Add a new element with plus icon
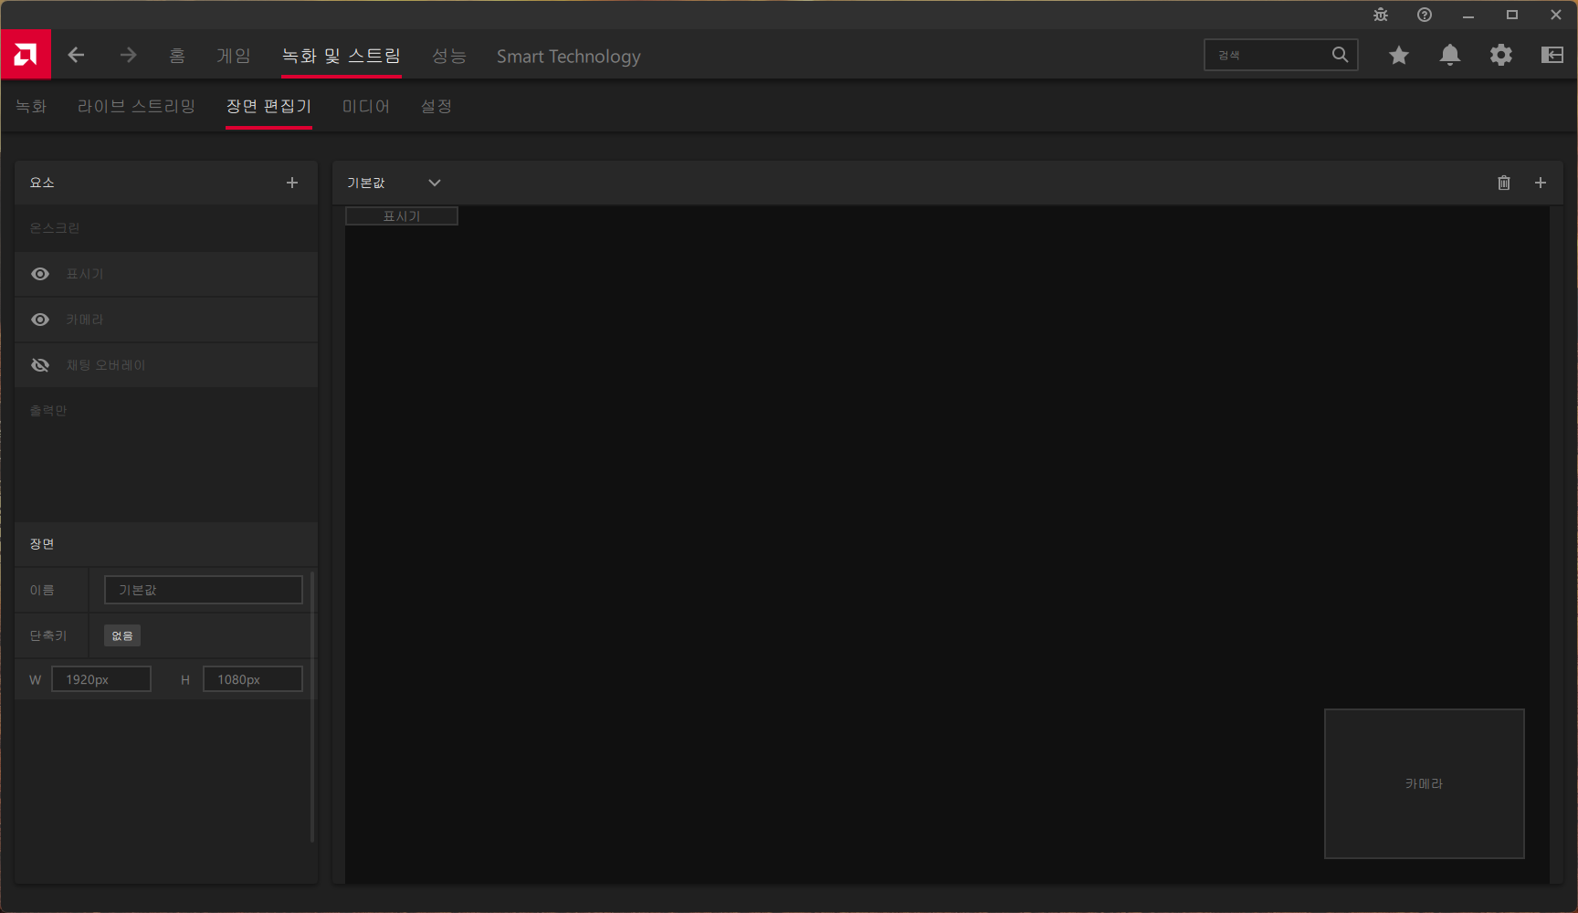1578x913 pixels. [x=292, y=183]
